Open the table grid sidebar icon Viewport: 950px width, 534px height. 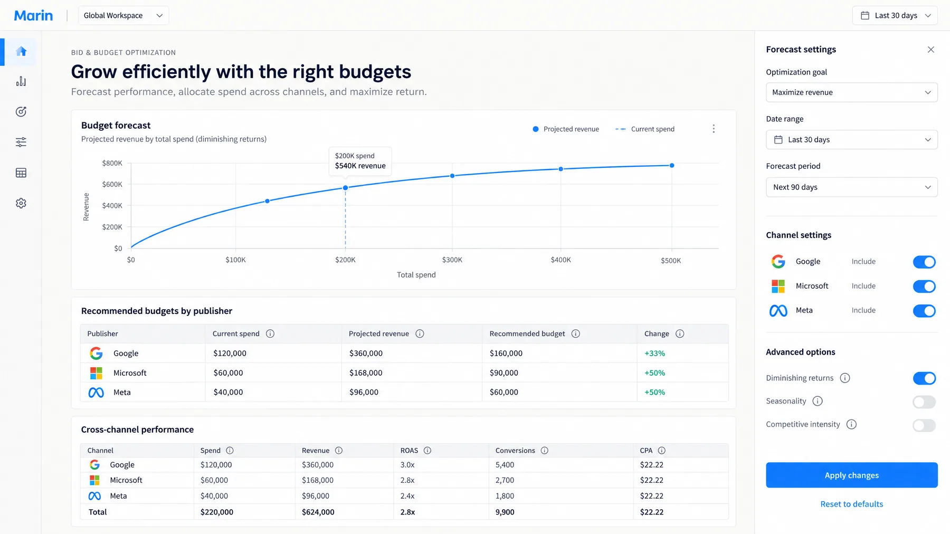pyautogui.click(x=21, y=173)
